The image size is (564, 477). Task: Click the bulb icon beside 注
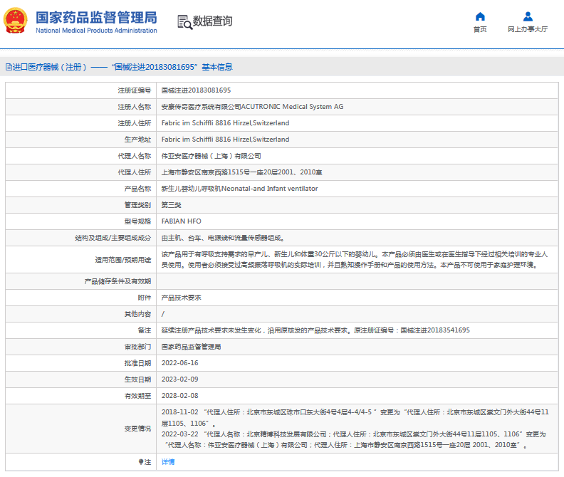pos(141,462)
